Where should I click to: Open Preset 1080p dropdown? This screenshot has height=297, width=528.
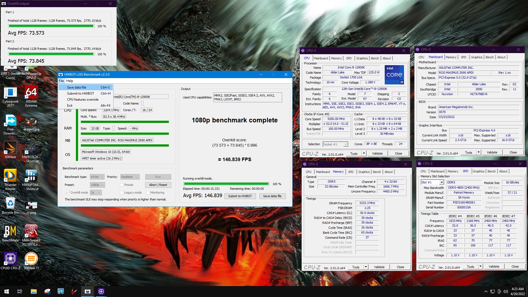(x=97, y=185)
